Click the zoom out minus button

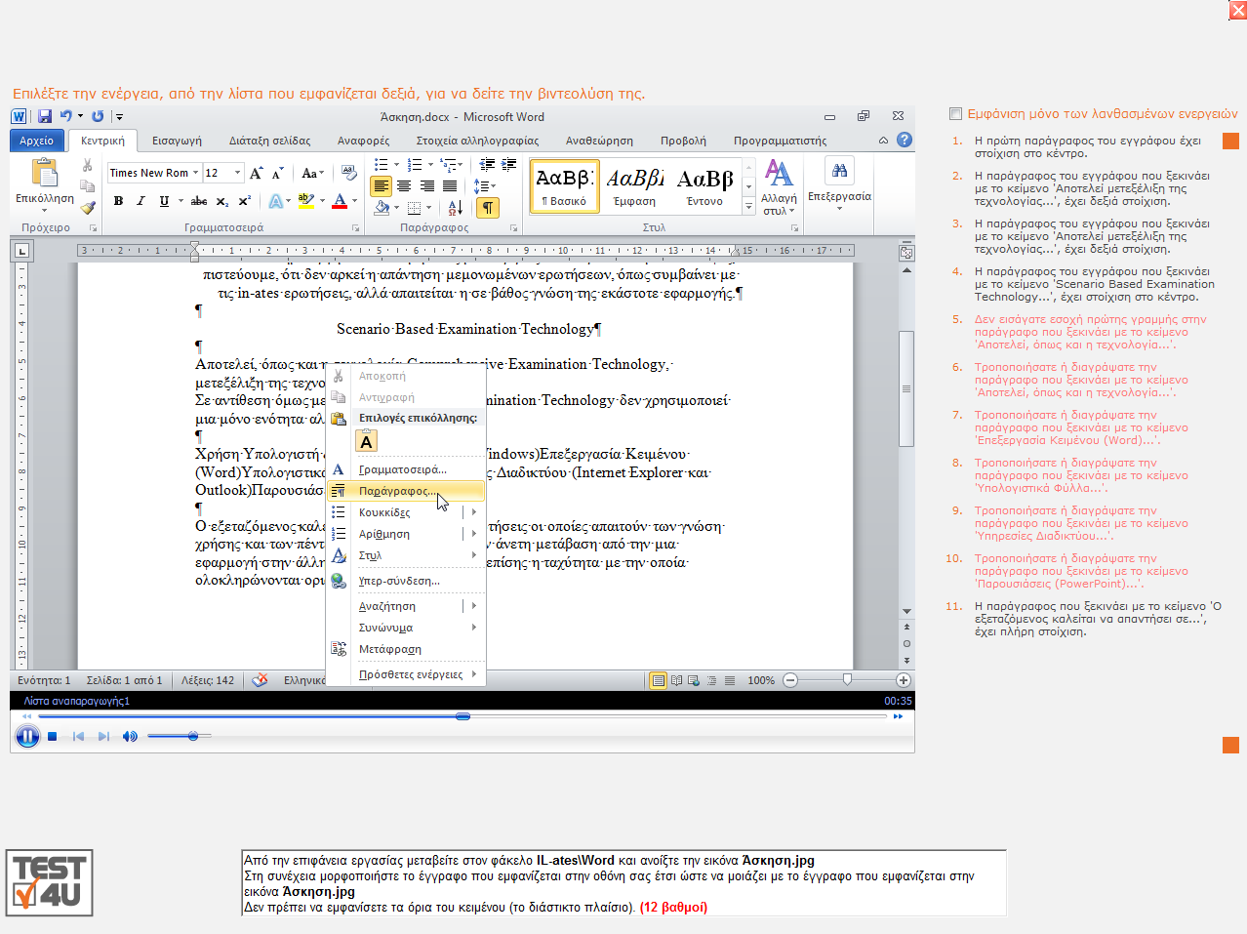[x=790, y=680]
